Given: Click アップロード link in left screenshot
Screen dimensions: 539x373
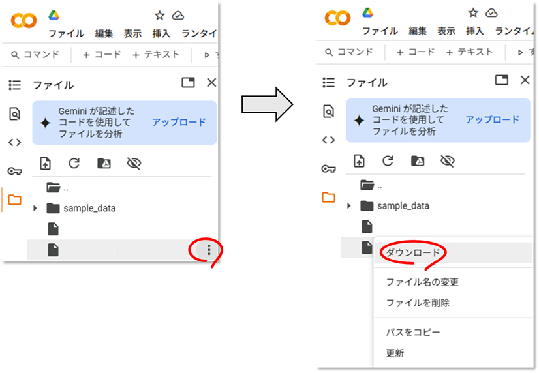Looking at the screenshot, I should coord(179,123).
